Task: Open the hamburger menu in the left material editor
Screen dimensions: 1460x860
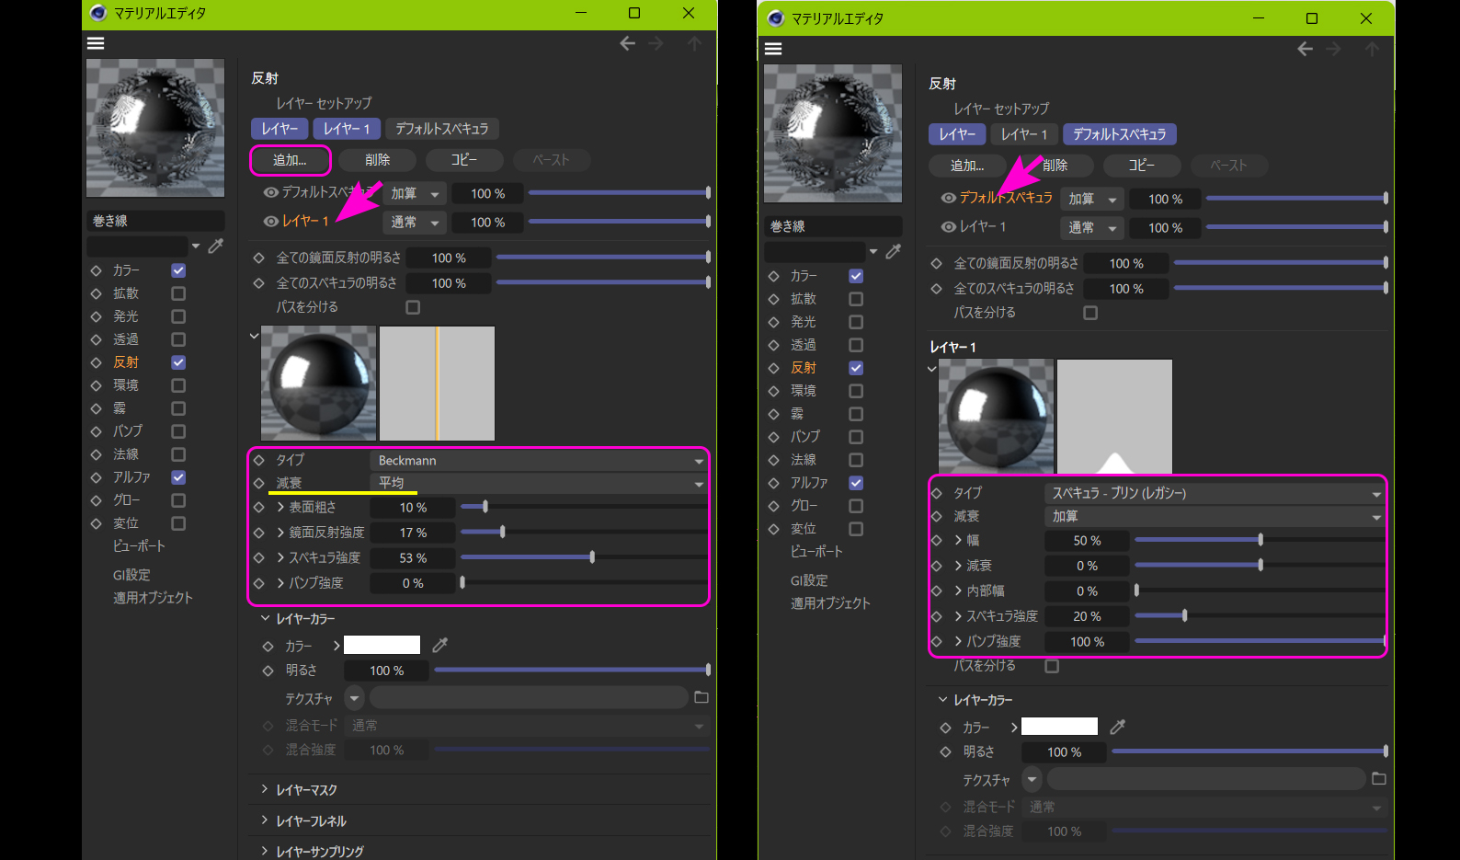Action: pyautogui.click(x=96, y=43)
